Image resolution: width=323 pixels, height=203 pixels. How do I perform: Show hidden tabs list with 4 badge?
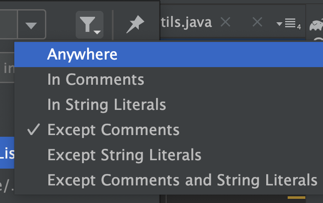(289, 24)
